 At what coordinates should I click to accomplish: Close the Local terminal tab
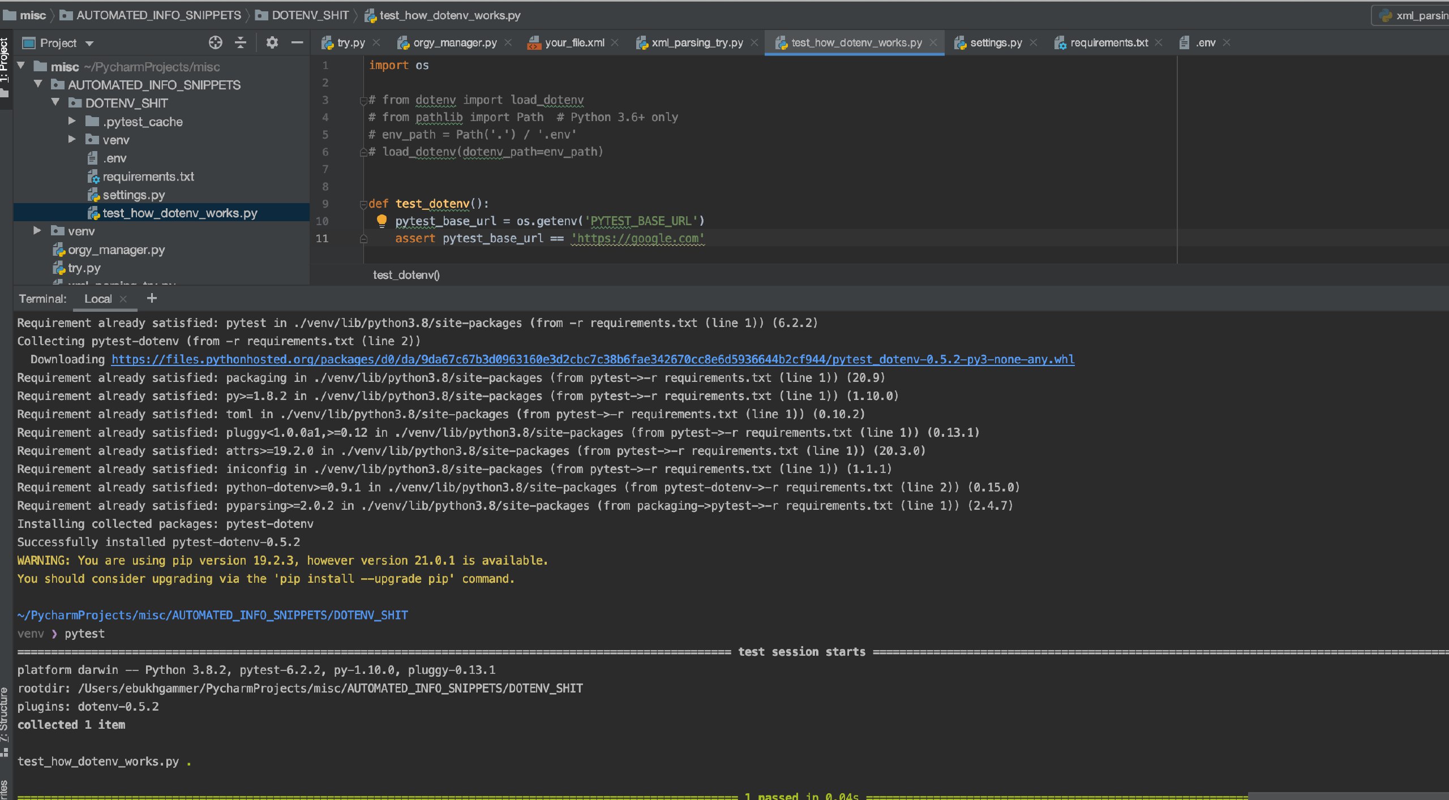[123, 299]
